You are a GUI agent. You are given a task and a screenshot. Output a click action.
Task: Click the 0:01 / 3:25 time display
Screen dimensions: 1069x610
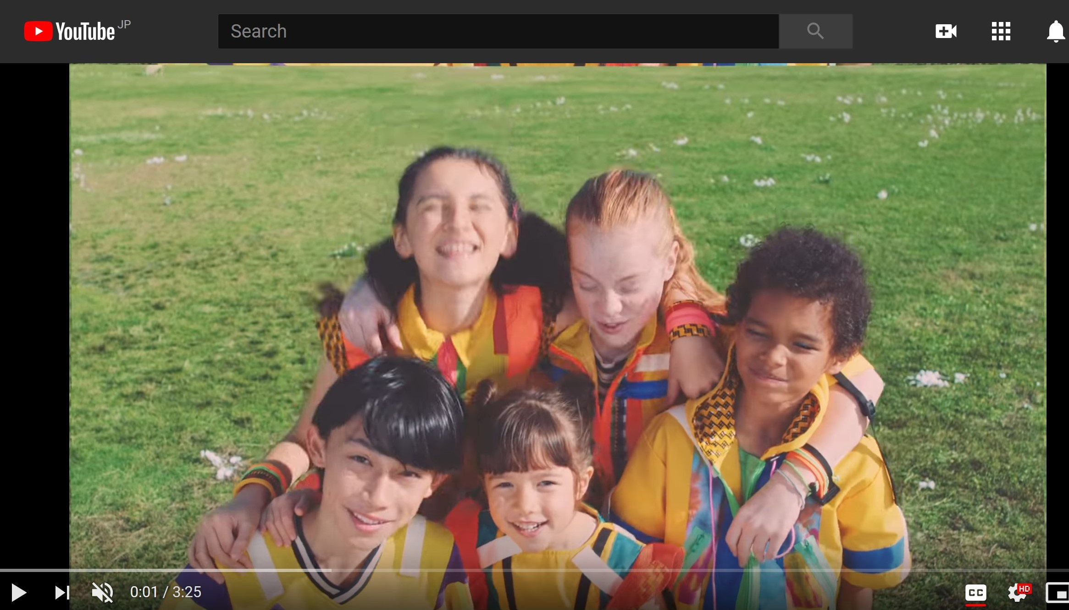click(x=166, y=592)
